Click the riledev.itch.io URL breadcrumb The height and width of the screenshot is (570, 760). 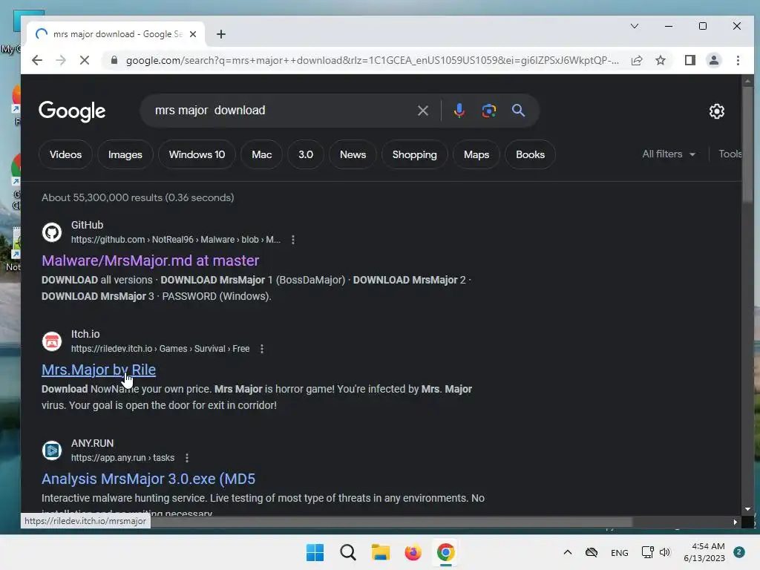160,349
